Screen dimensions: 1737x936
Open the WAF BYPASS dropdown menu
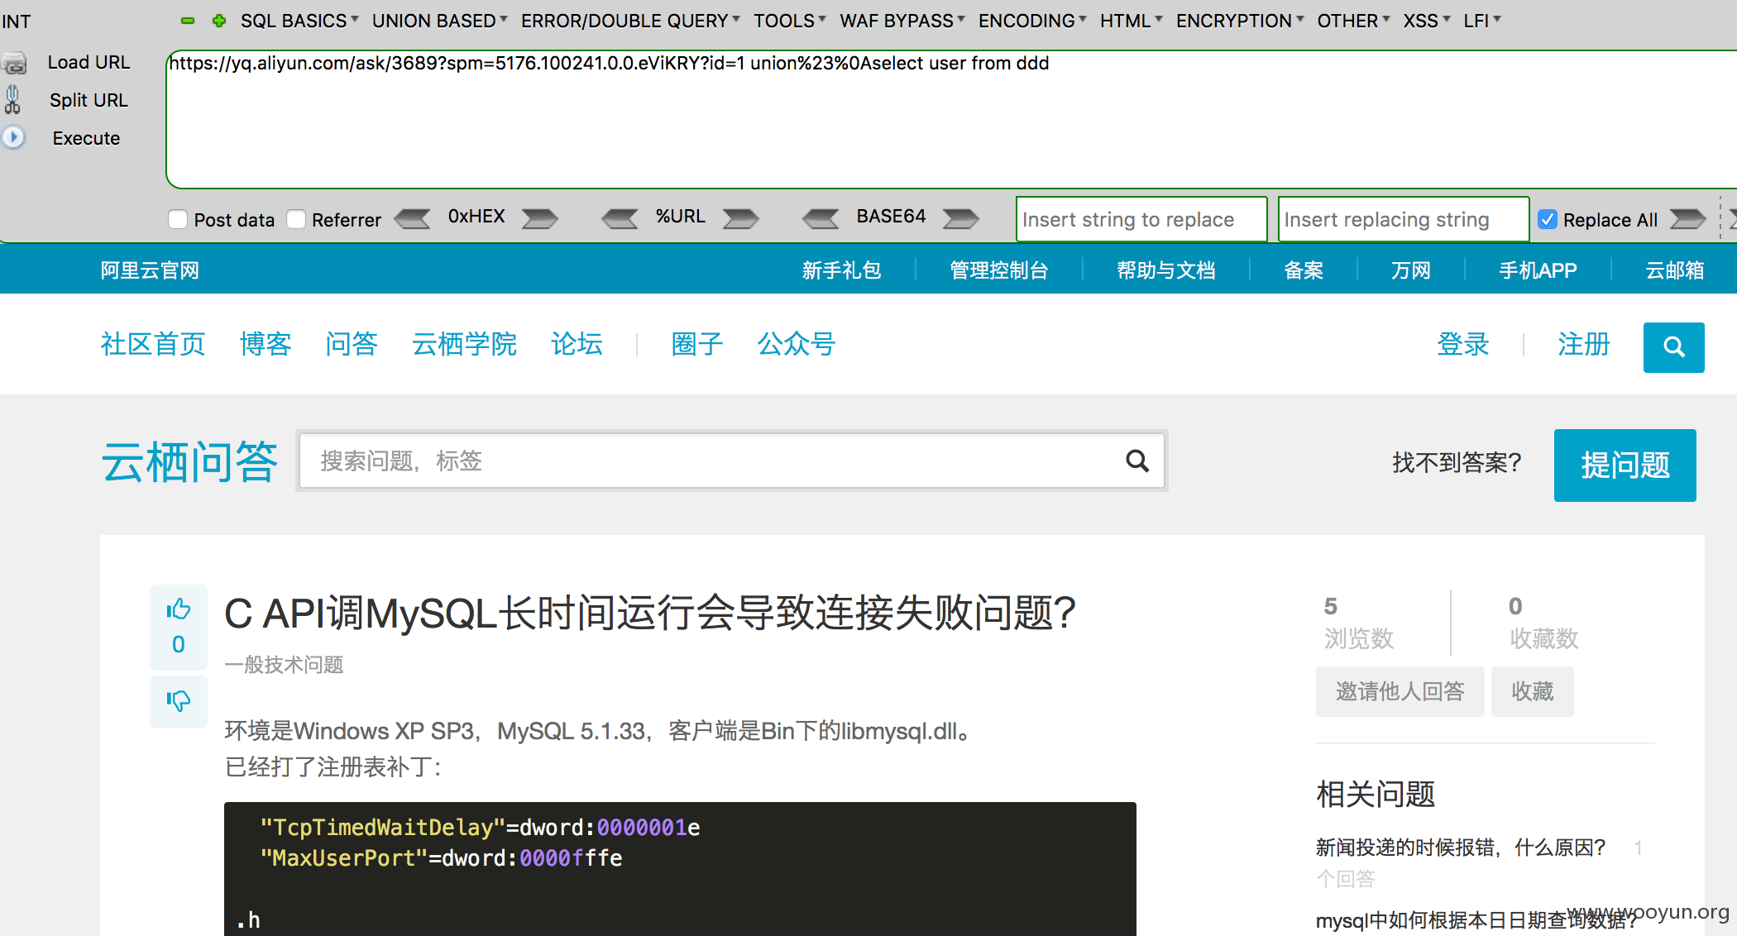pyautogui.click(x=902, y=21)
